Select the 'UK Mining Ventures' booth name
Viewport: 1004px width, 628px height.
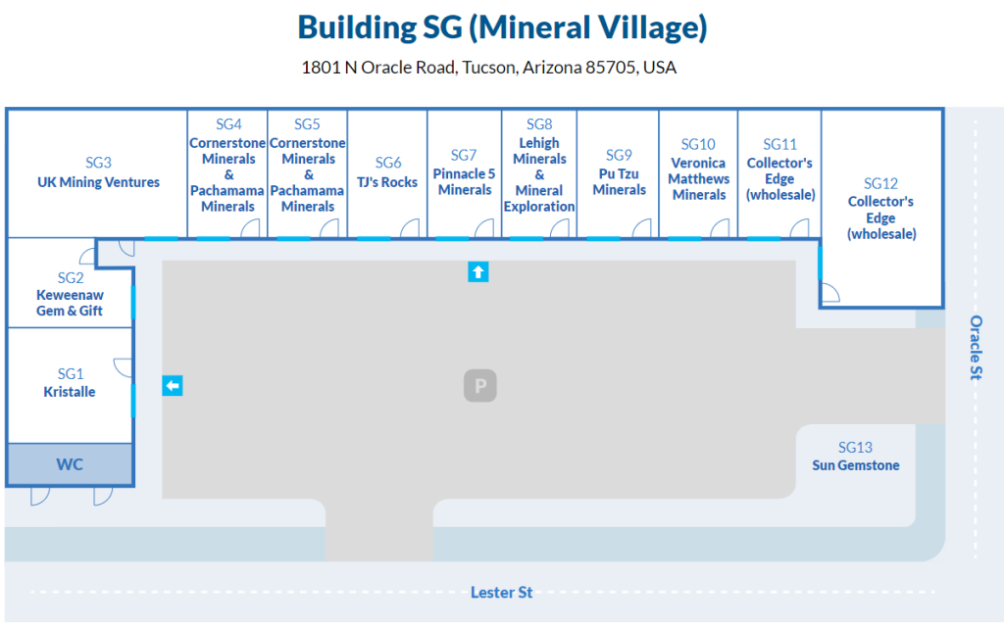(x=99, y=182)
